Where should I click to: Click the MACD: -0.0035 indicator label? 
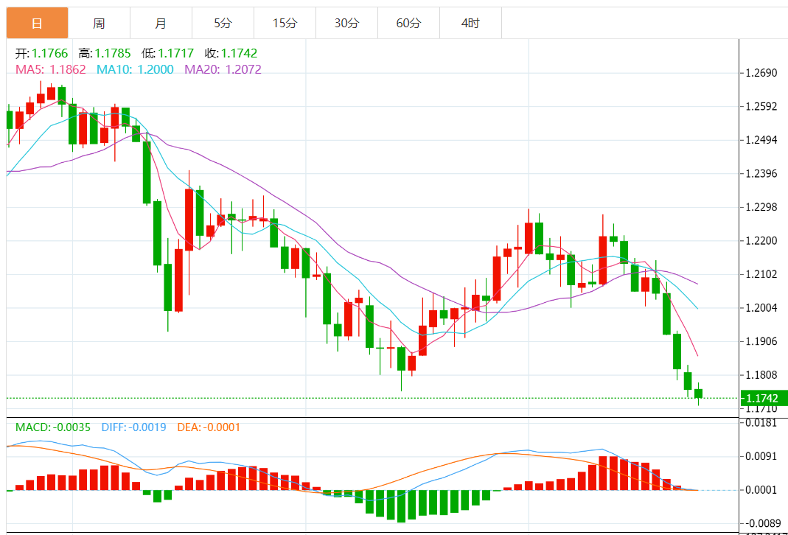[x=53, y=427]
